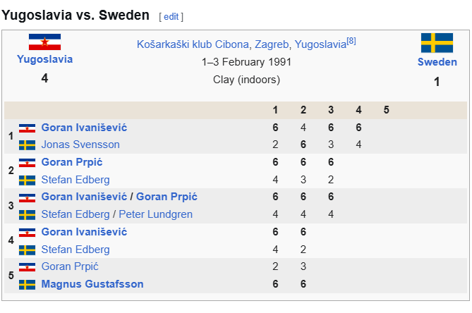472x313 pixels.
Task: Click Yugoslavia flag beside Goran Prpić in rubber 2
Action: pyautogui.click(x=27, y=163)
